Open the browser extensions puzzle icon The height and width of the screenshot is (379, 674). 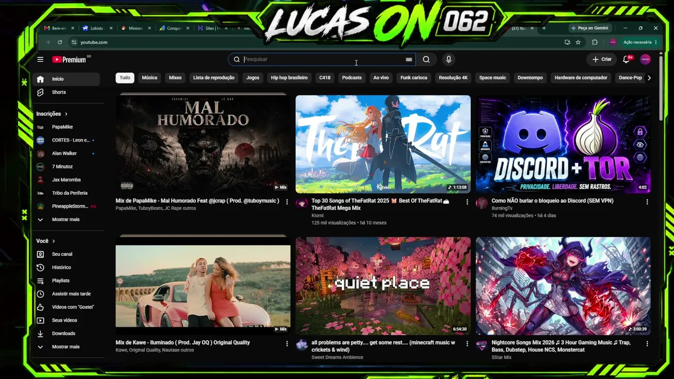point(595,42)
